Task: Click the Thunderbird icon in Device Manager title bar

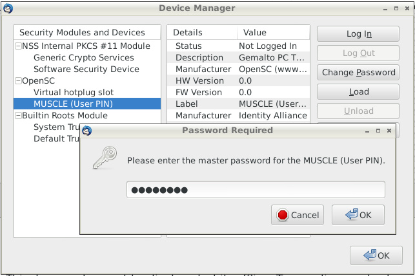Action: (8, 8)
